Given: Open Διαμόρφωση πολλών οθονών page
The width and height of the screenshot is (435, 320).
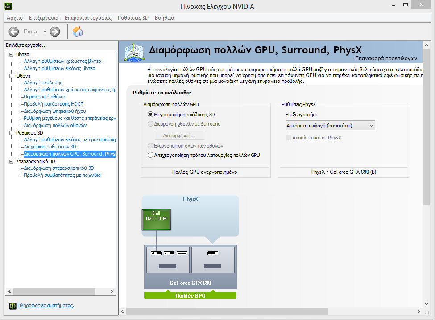Looking at the screenshot, I should point(55,126).
